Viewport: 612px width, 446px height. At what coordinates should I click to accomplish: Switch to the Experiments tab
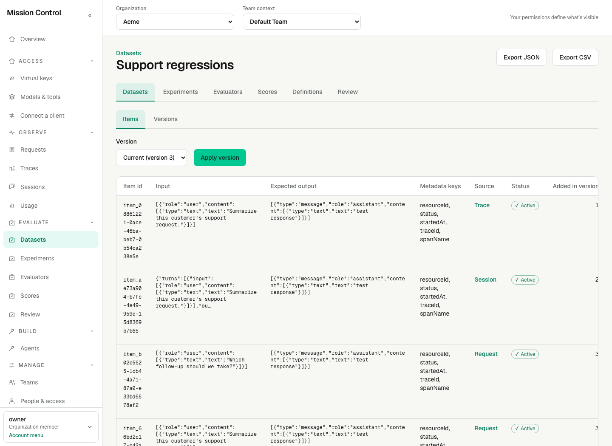(181, 92)
